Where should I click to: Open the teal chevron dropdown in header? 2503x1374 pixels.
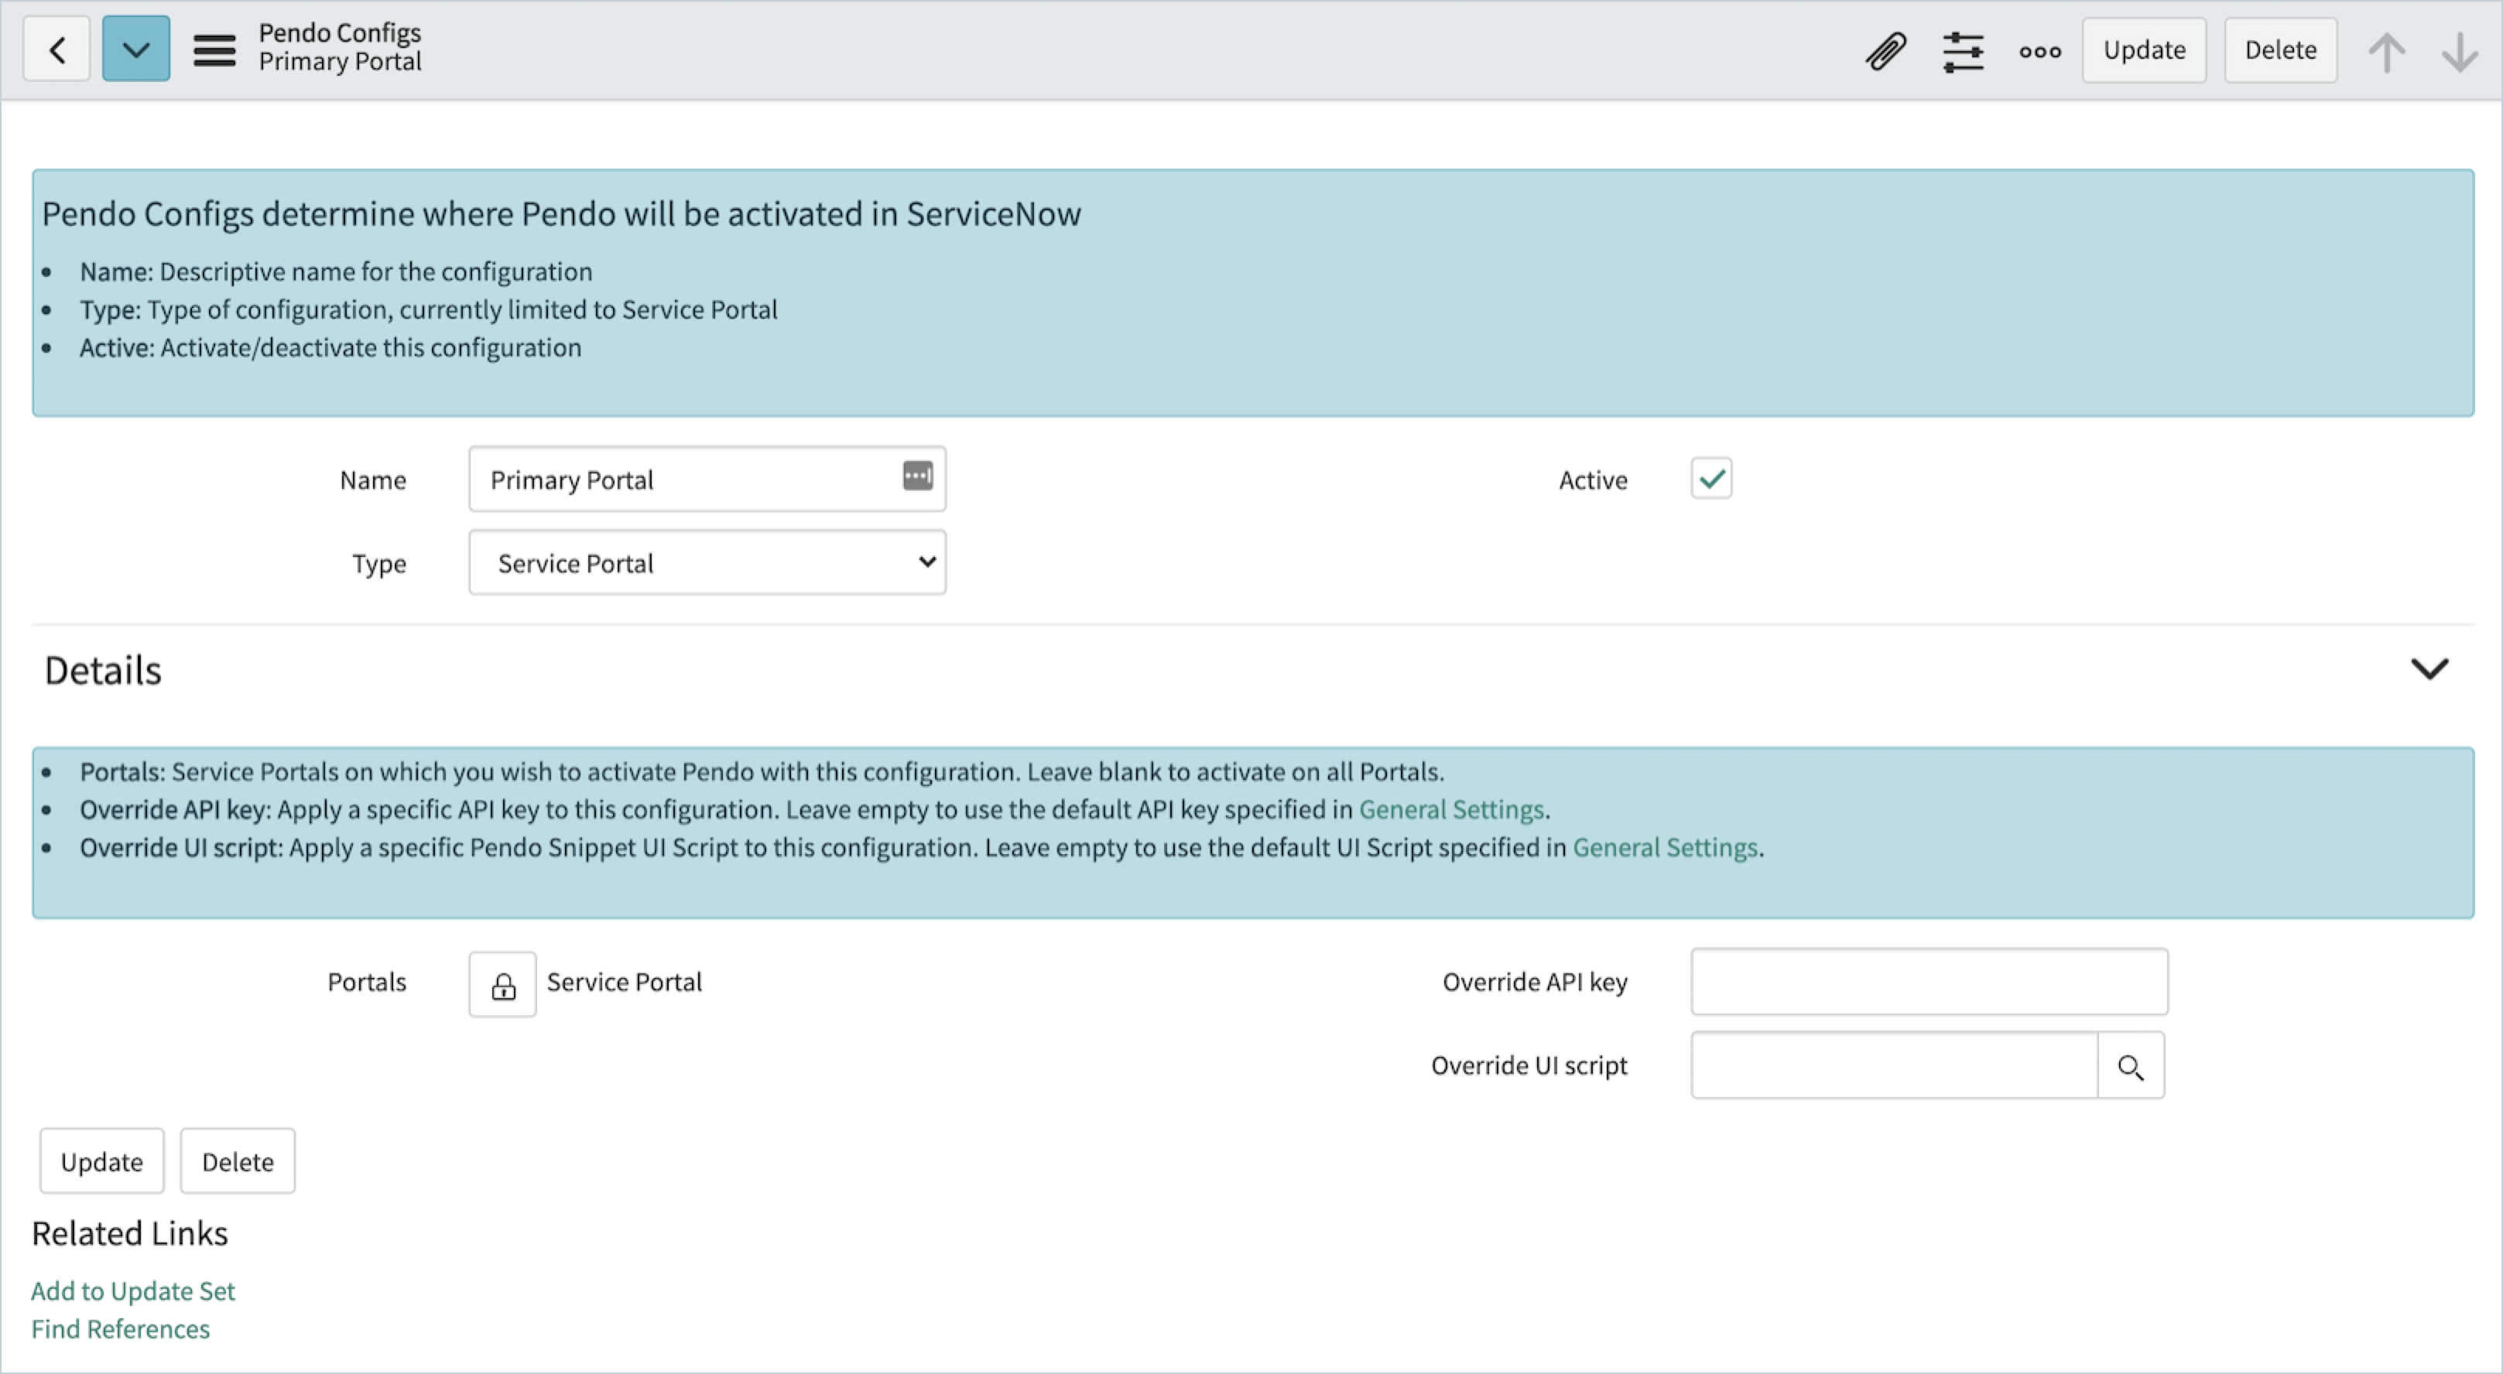136,49
